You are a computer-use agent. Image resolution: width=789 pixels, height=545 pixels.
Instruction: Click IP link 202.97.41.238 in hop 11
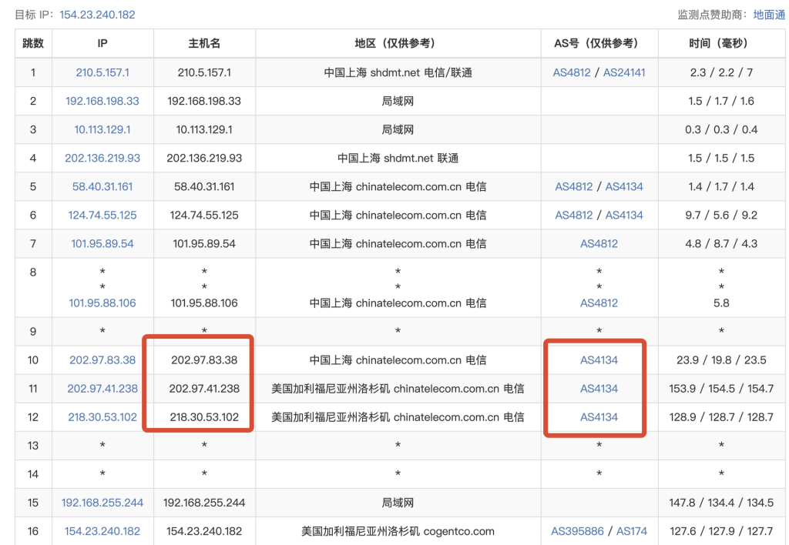point(102,388)
